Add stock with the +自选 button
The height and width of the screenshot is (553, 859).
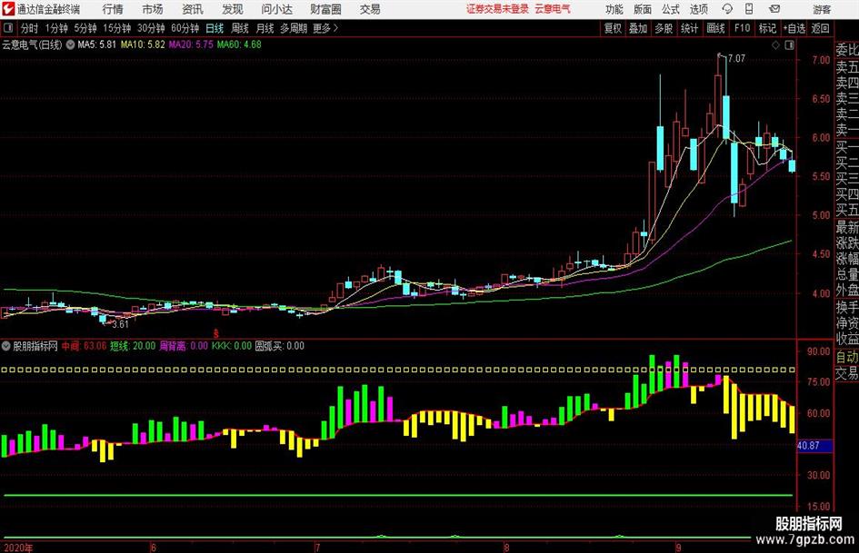click(x=794, y=28)
